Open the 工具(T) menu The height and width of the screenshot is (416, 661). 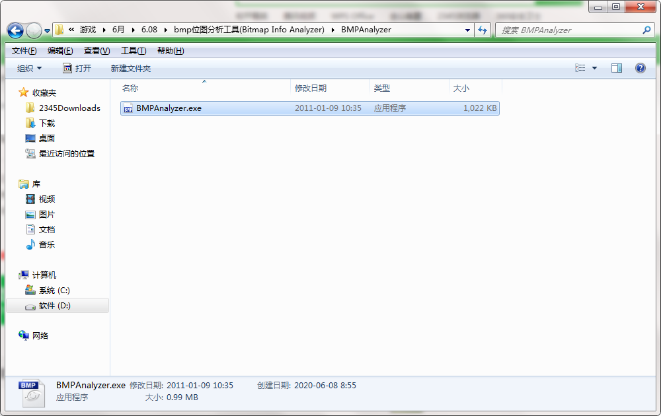coord(134,51)
